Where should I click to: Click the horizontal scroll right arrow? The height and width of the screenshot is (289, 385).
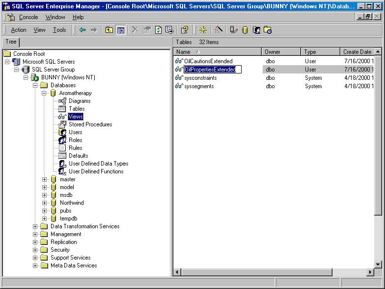(x=370, y=272)
